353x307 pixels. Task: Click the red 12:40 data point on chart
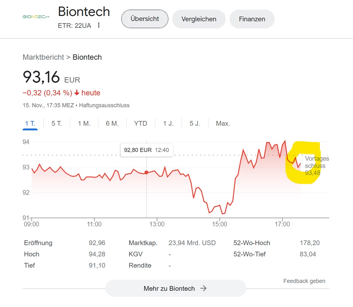[x=146, y=173]
